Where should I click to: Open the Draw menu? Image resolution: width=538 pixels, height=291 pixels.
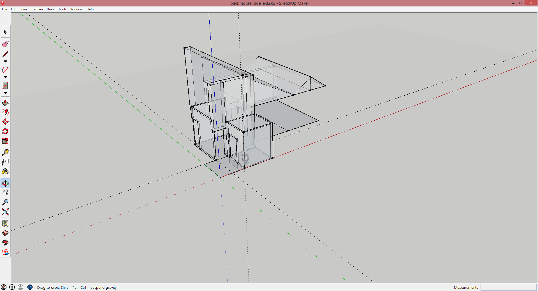(x=50, y=9)
